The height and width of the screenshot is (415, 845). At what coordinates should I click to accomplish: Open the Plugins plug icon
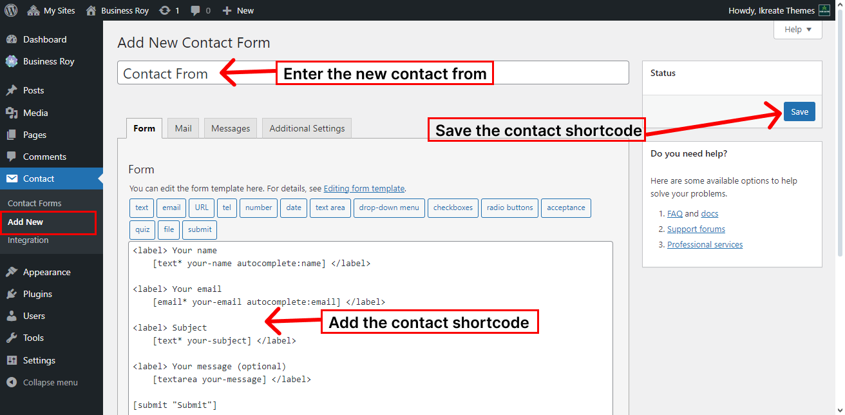click(x=12, y=294)
